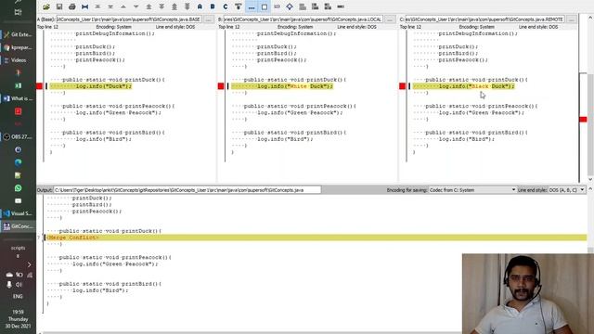Click Line end style: DOS in pane B
The width and height of the screenshot is (594, 334).
(356, 27)
